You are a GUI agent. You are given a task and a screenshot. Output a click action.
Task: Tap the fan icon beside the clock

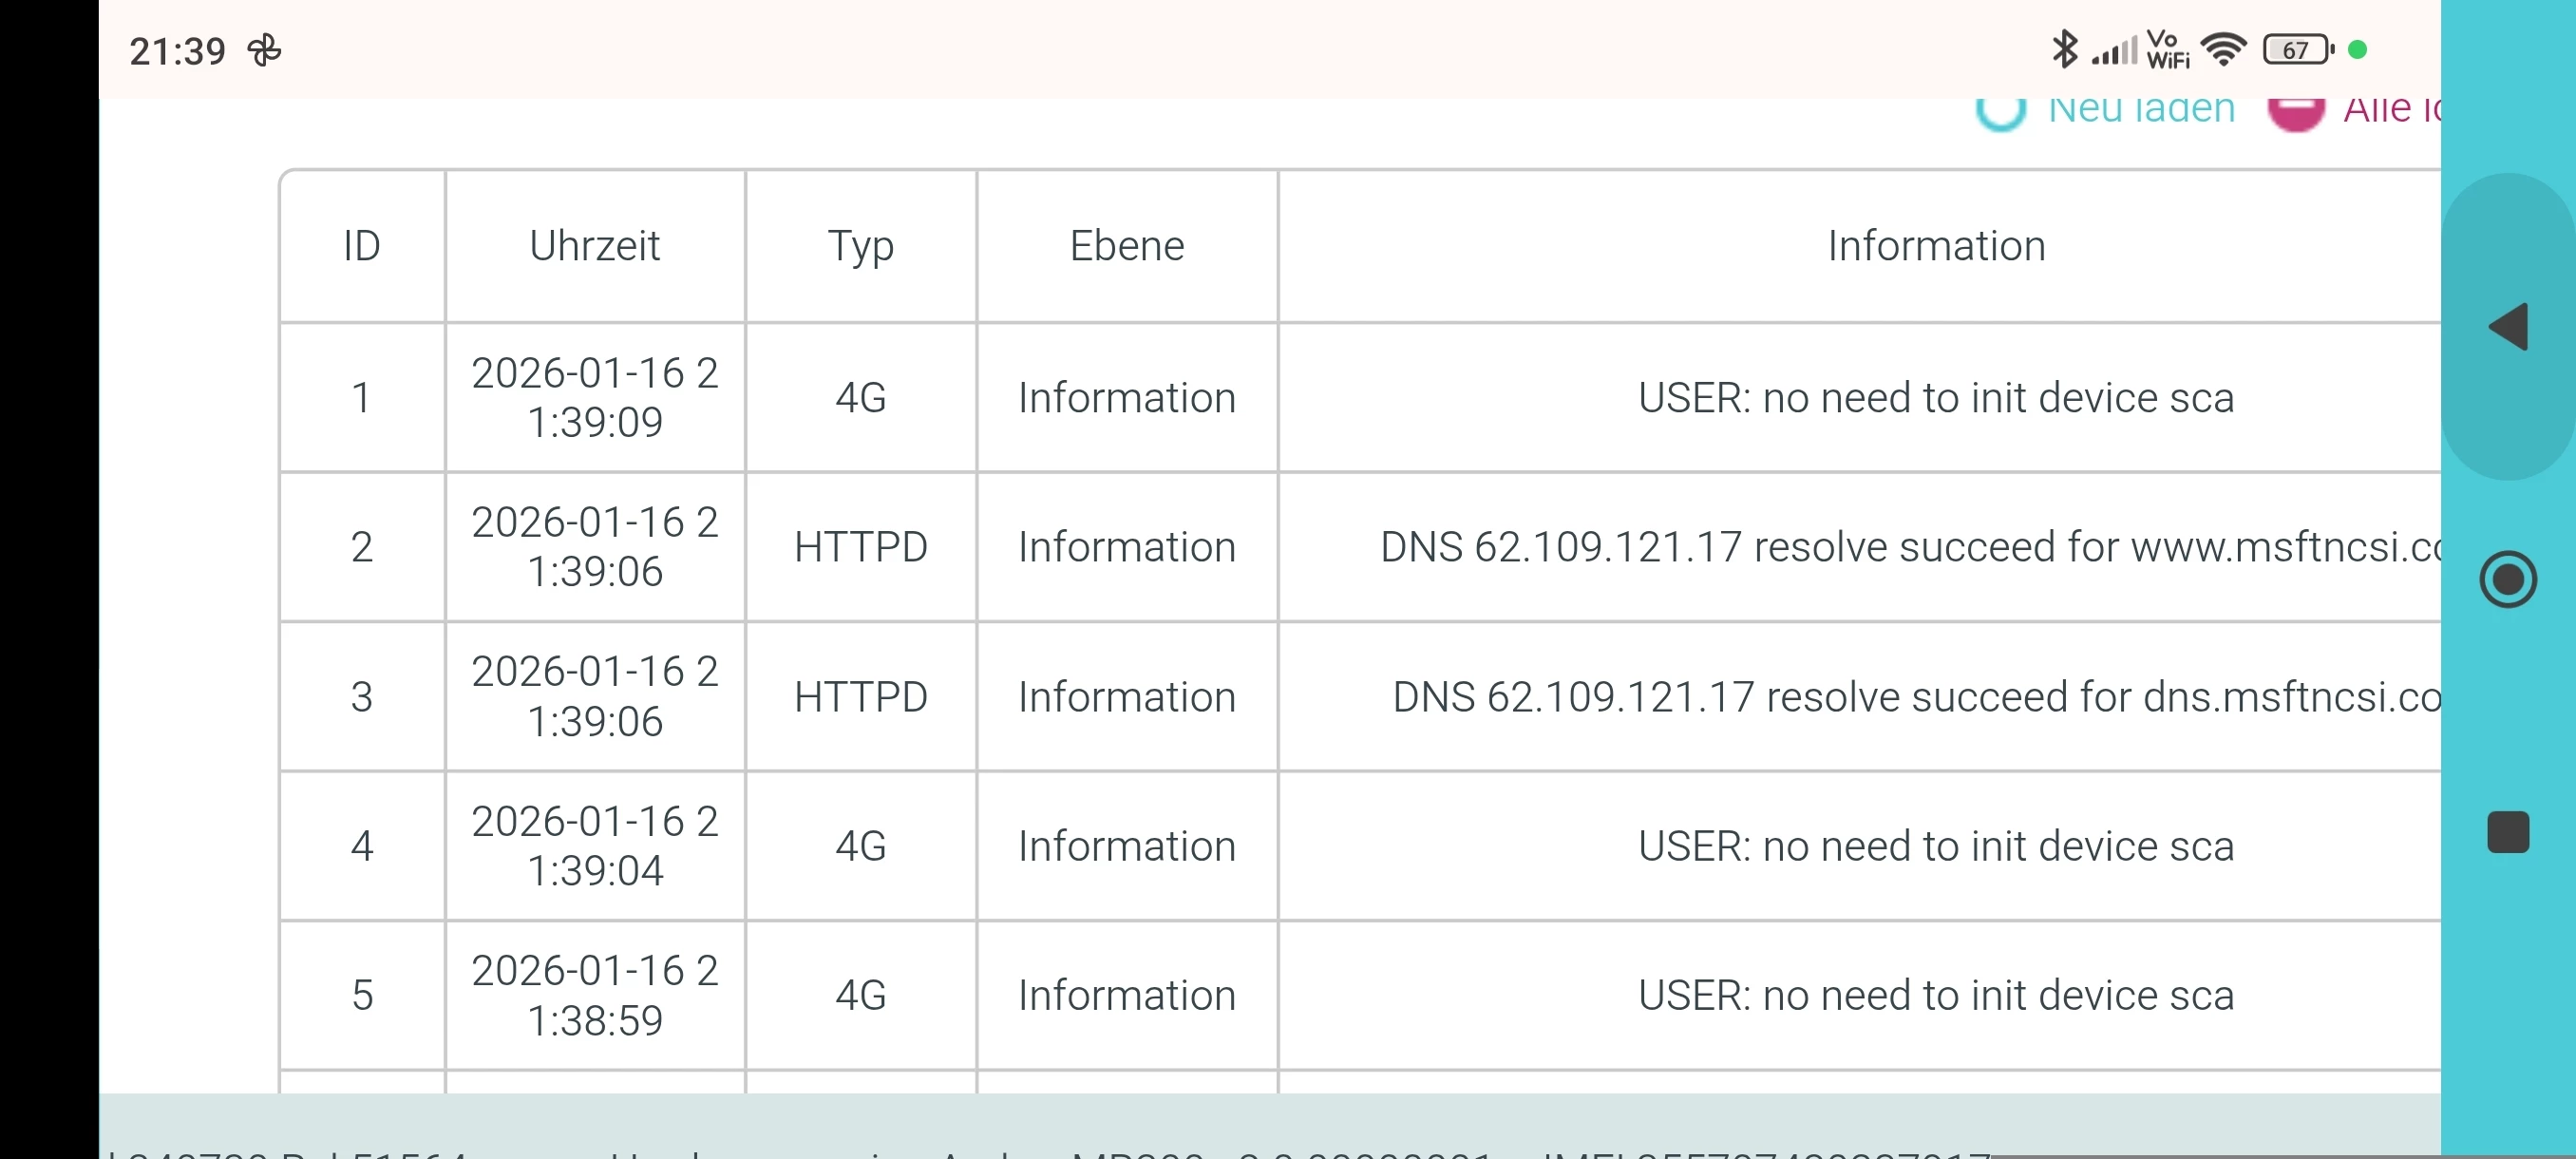(265, 50)
